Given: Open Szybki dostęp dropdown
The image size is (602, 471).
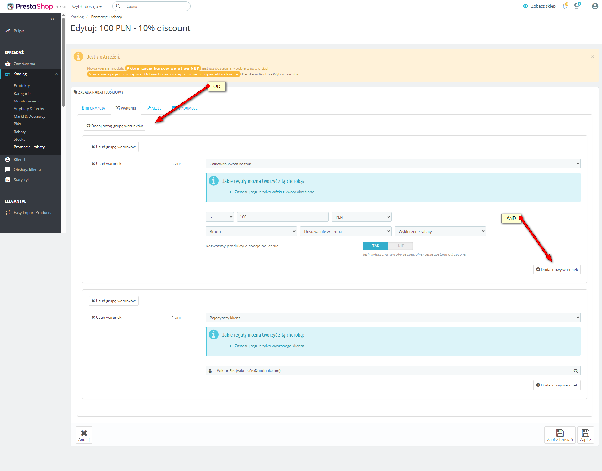Looking at the screenshot, I should point(87,6).
